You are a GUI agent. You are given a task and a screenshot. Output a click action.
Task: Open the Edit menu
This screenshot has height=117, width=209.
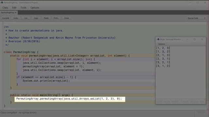[x=14, y=8]
